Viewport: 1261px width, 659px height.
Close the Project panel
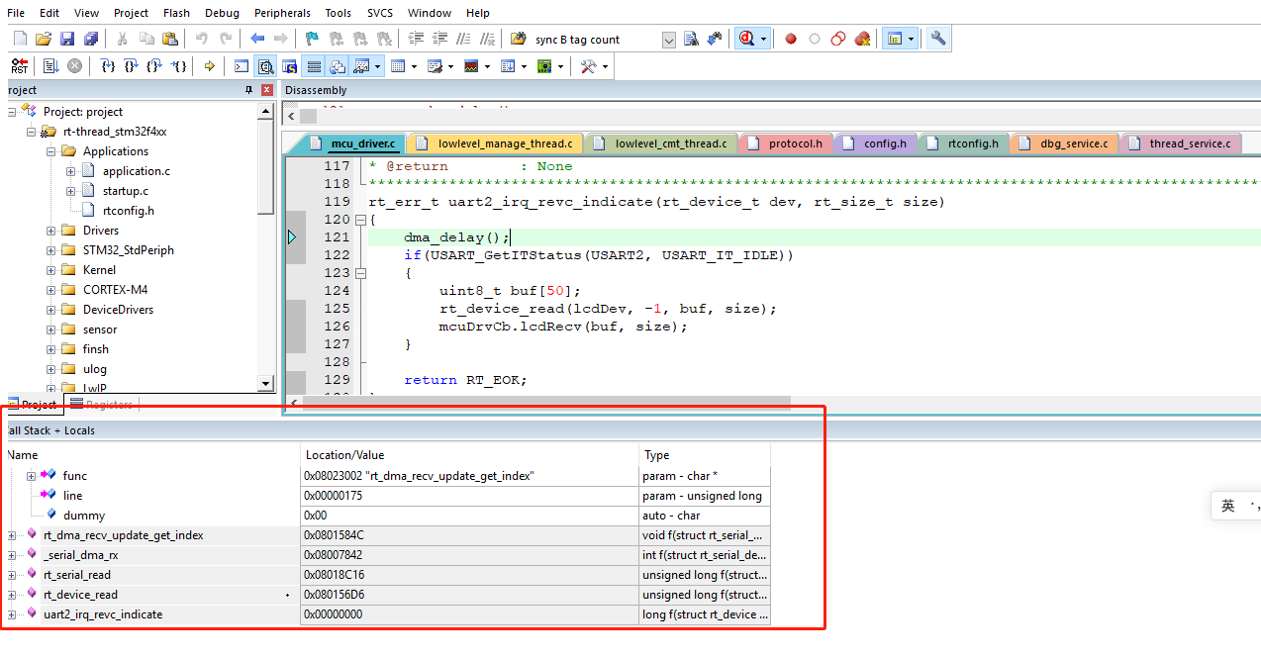pos(266,90)
